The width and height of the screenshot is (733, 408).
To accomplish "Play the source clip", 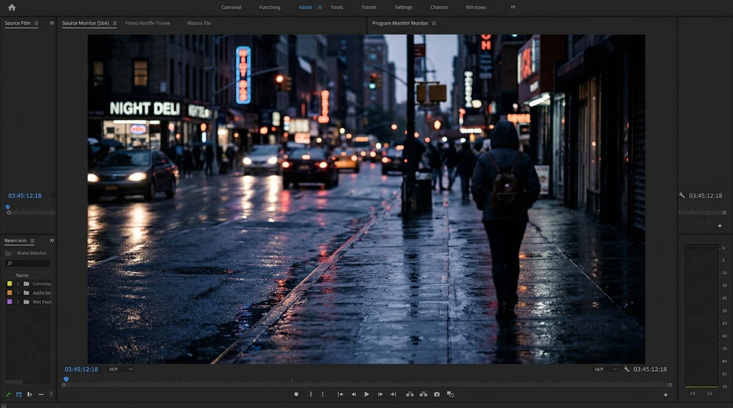I will [x=366, y=394].
